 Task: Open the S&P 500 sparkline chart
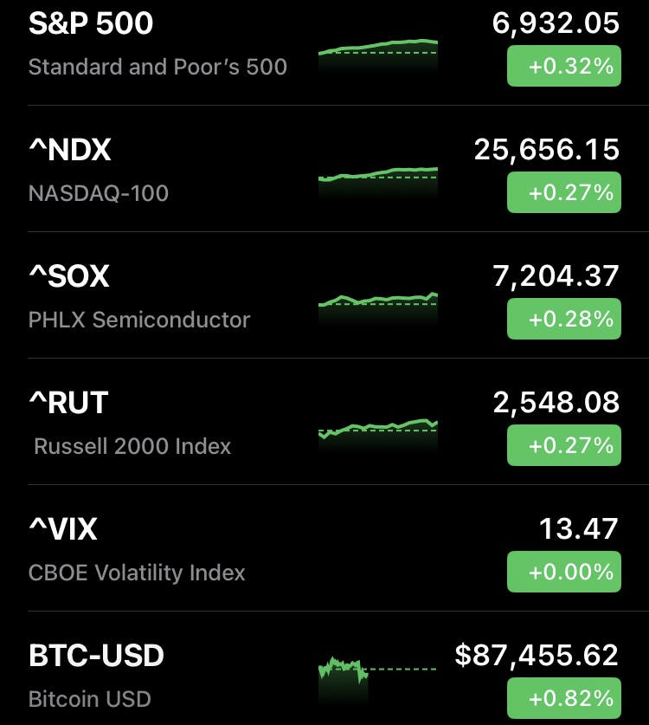378,54
